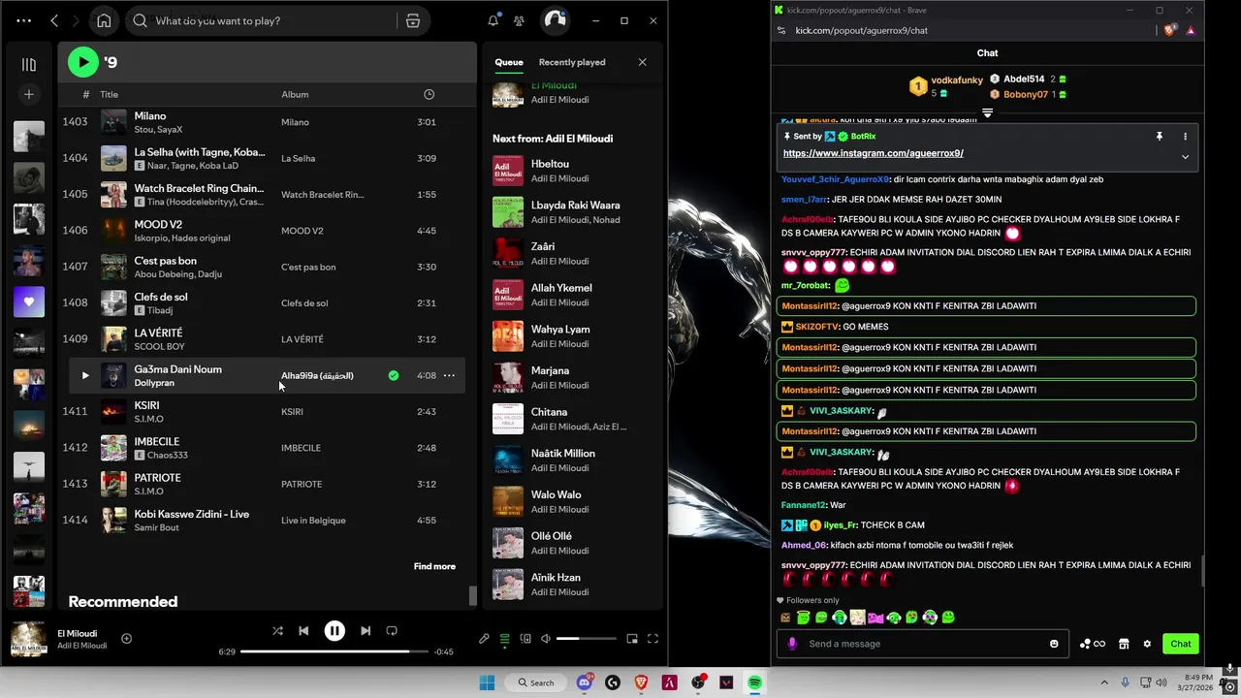1241x698 pixels.
Task: Unpin the BotRix pinned message
Action: coord(1159,137)
